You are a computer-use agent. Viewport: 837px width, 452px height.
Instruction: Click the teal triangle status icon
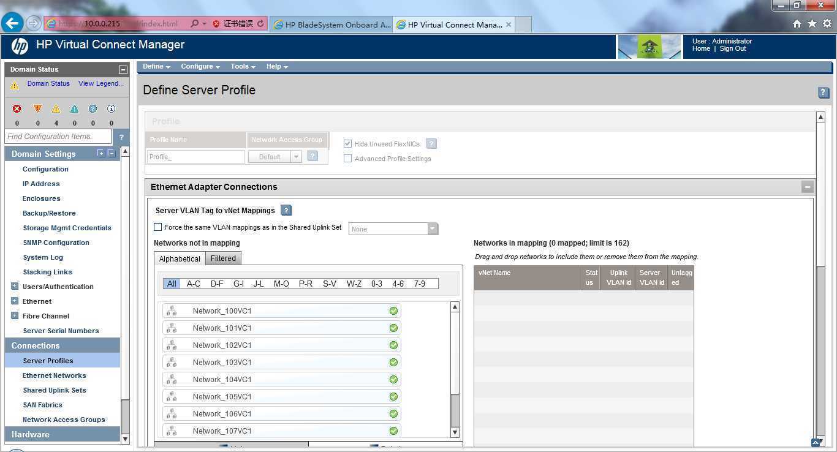74,108
